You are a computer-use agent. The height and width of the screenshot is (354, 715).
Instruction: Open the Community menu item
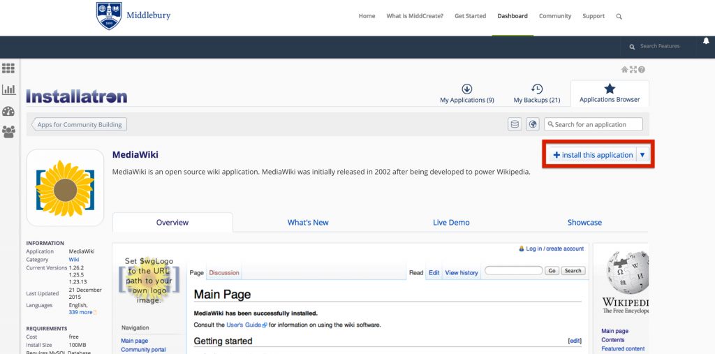(x=555, y=16)
